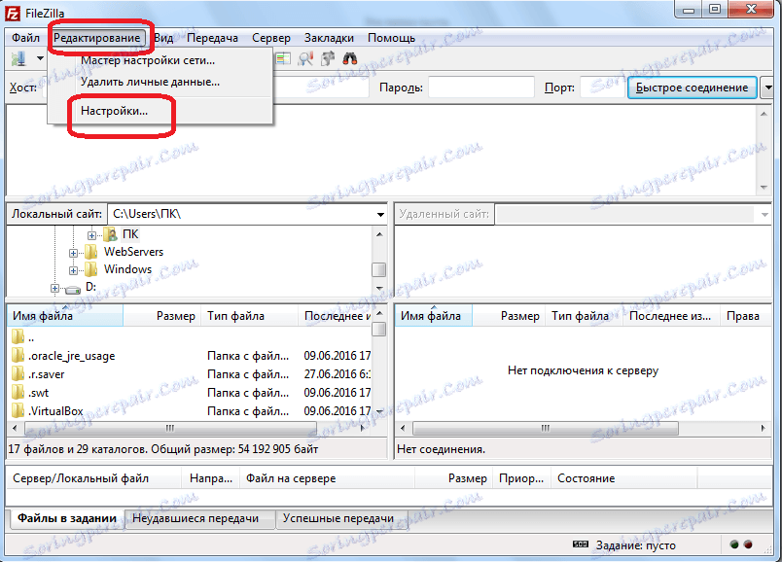Open the Закладки menu

point(329,38)
